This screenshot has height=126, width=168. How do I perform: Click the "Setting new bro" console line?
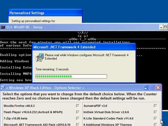(x=16, y=80)
